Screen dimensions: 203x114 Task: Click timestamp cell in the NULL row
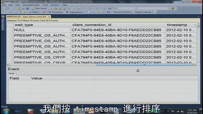[181, 30]
